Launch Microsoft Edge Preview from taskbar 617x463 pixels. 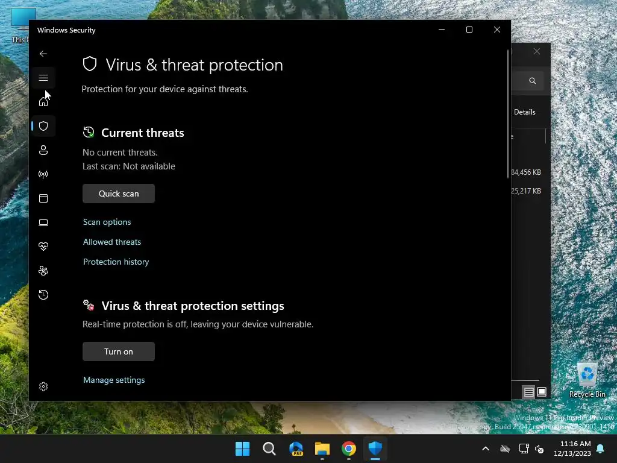tap(296, 449)
